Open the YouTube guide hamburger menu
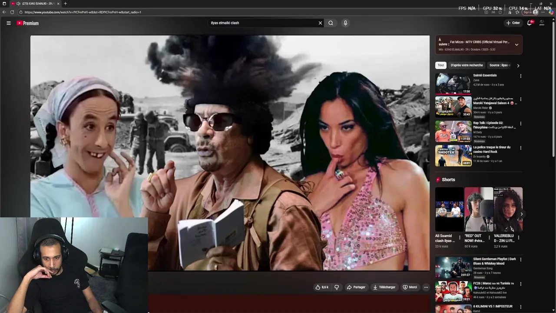556x313 pixels. tap(8, 23)
